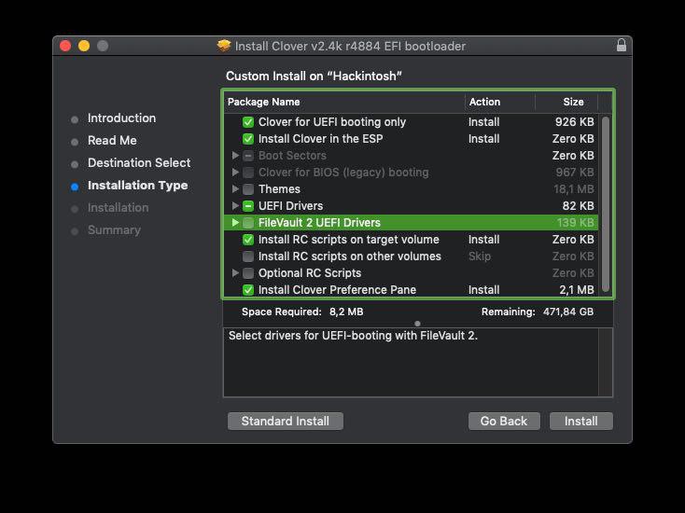685x513 pixels.
Task: Click the Action column header
Action: 500,103
